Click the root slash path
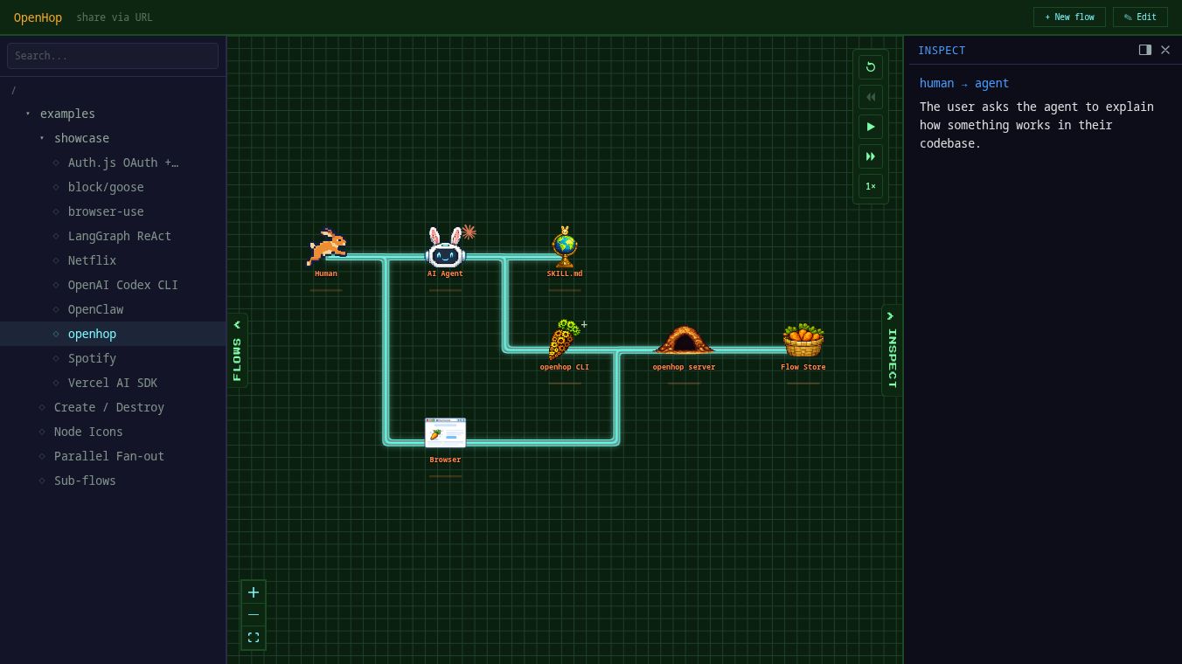 click(13, 91)
